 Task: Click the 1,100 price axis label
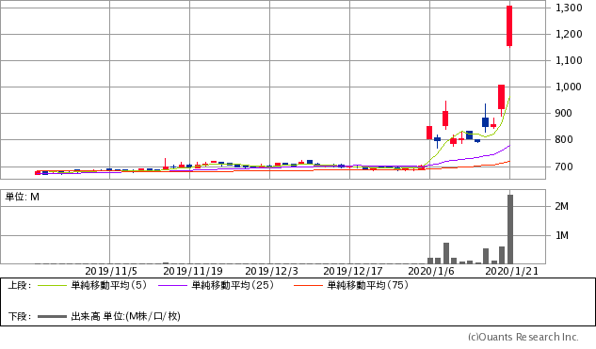tap(569, 60)
